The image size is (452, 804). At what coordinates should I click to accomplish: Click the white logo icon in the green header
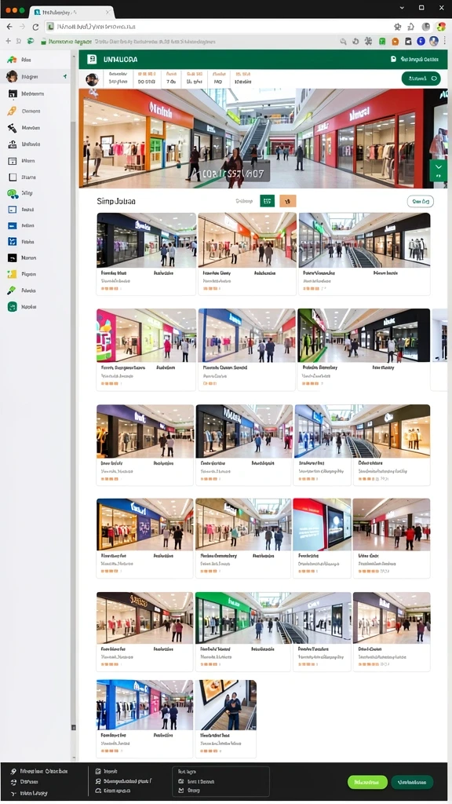click(93, 60)
